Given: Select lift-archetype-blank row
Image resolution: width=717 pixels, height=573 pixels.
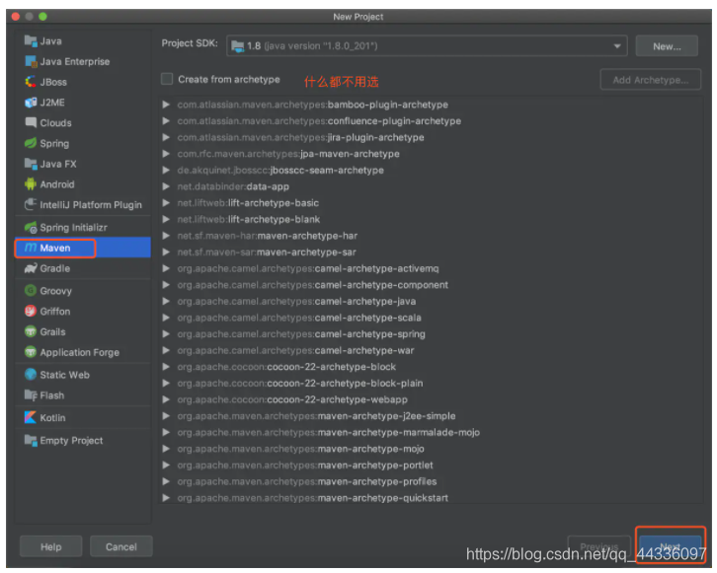Looking at the screenshot, I should pos(432,219).
